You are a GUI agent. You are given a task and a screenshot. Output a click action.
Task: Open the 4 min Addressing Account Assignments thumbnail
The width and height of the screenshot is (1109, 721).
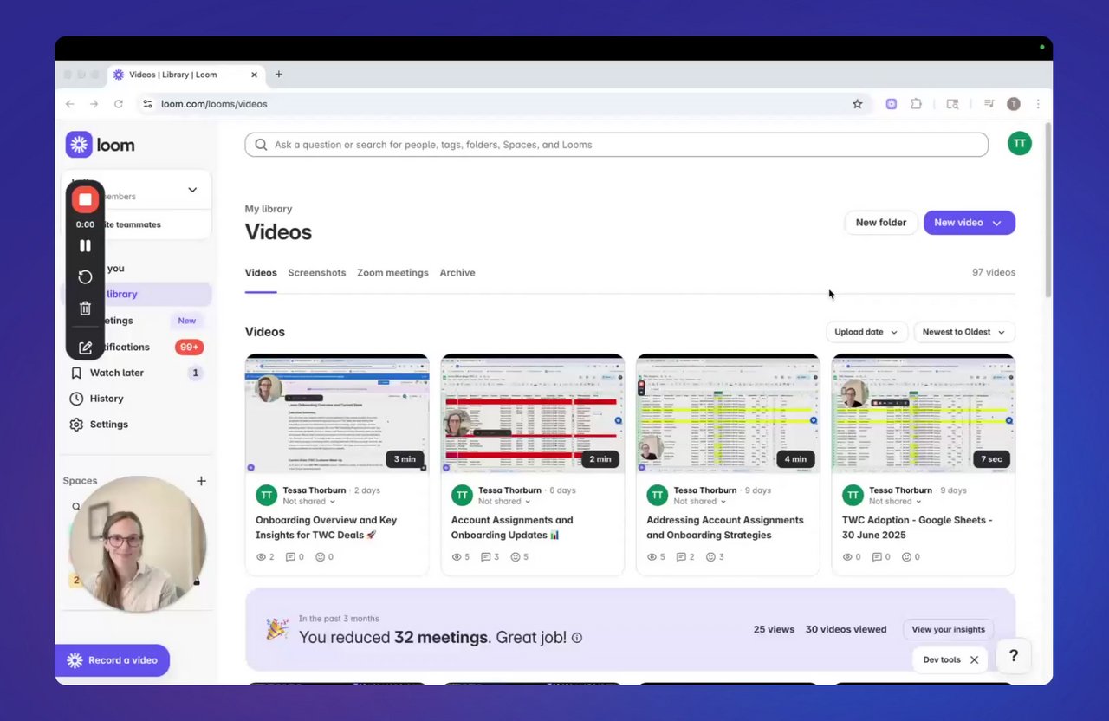click(728, 413)
